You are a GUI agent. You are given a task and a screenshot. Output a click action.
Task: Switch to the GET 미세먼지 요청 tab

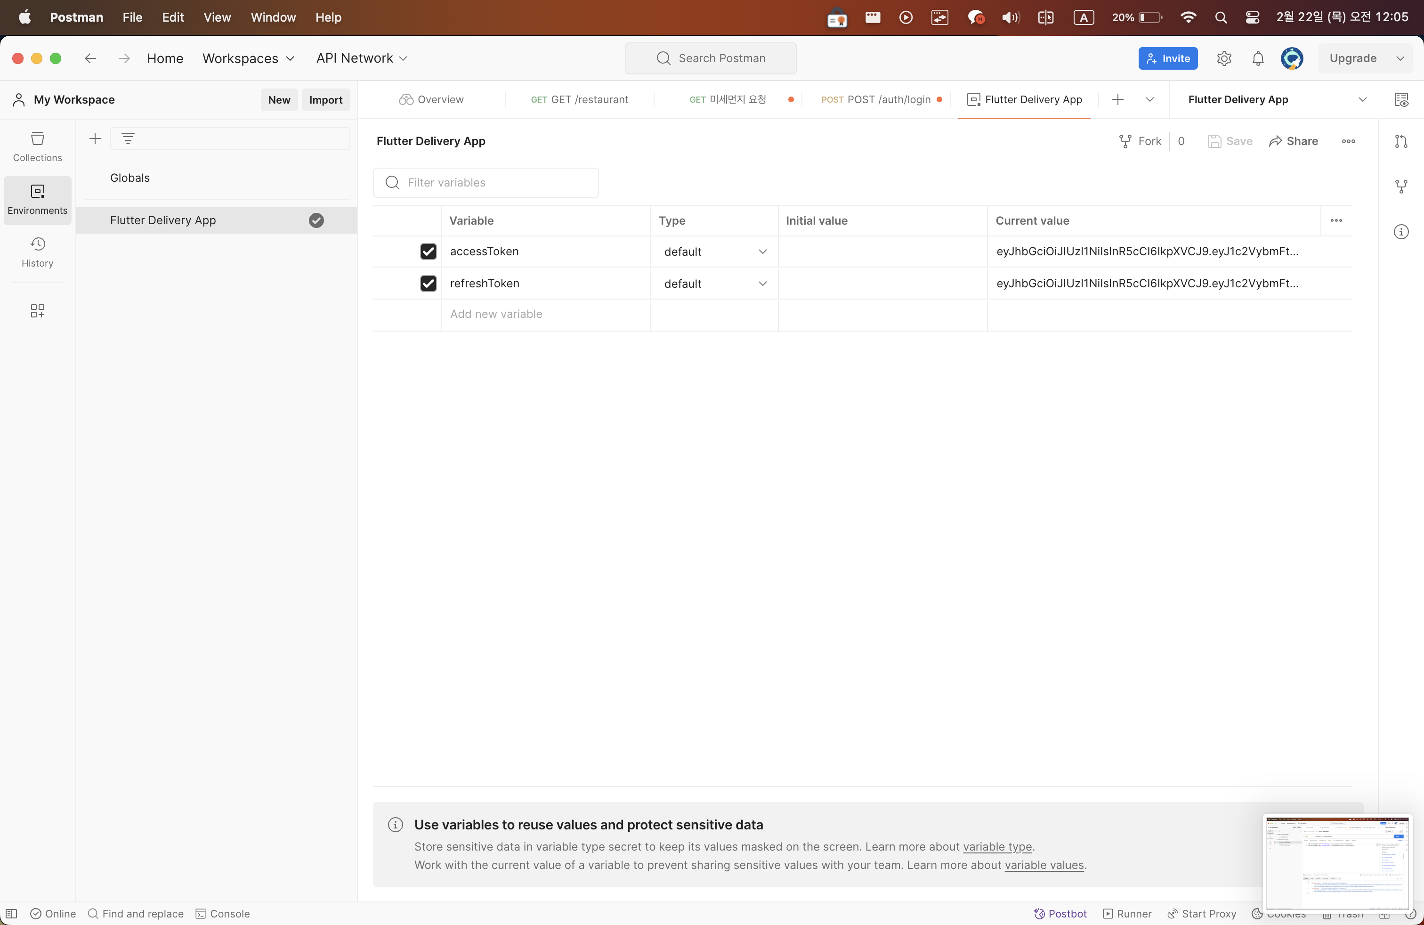(x=728, y=99)
